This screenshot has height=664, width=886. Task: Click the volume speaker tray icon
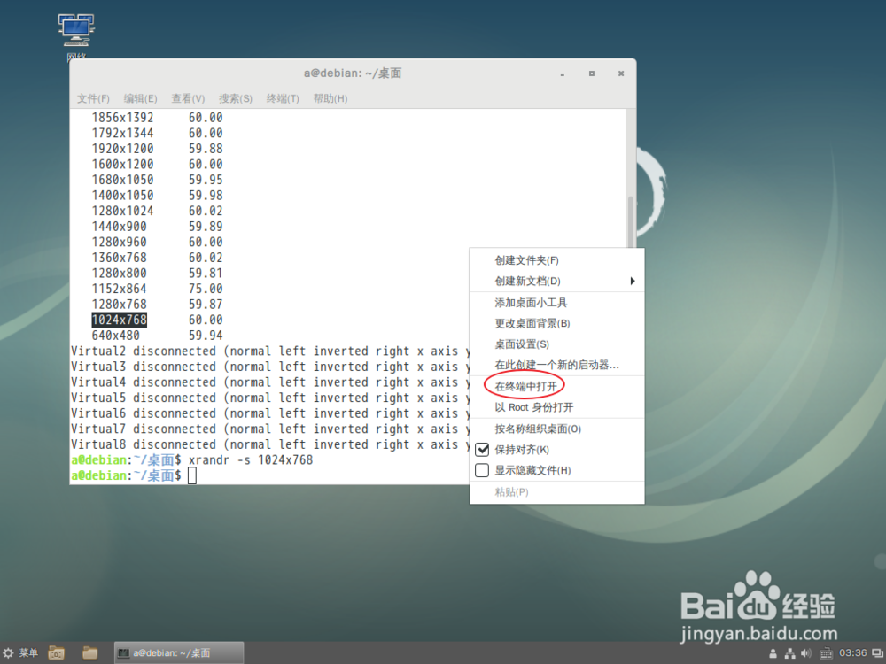point(806,654)
